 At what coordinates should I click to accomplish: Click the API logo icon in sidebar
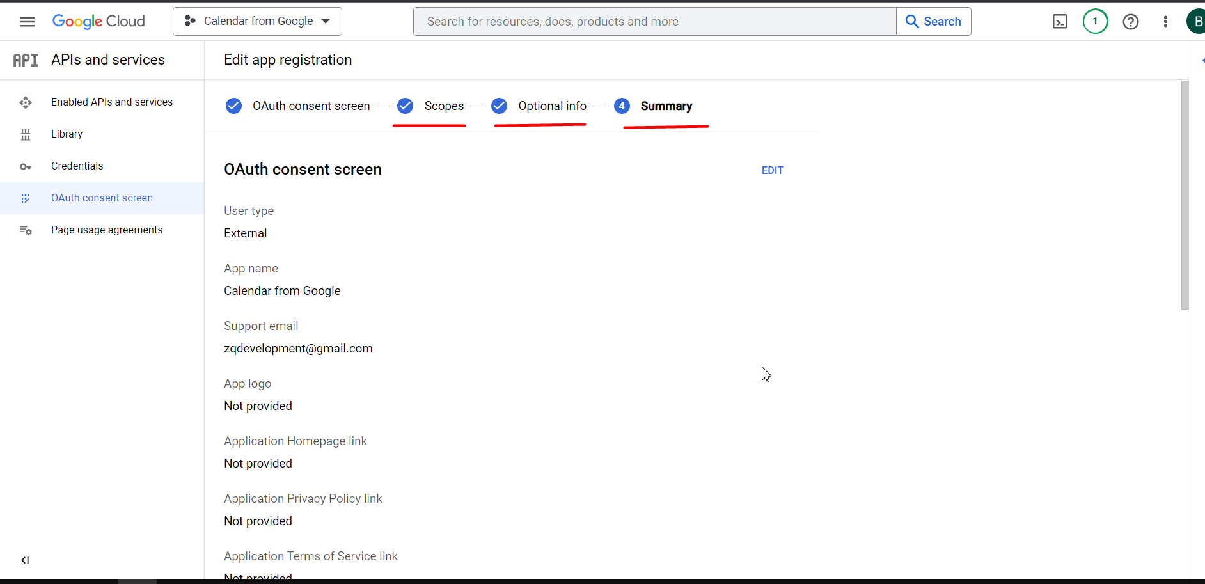[26, 60]
